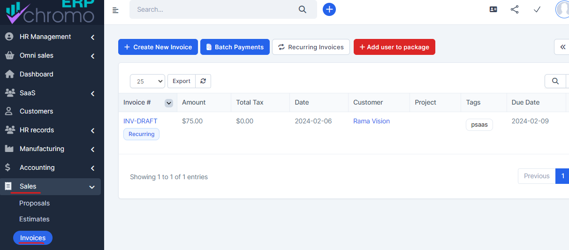Screen dimensions: 569x250
Task: Click the table refresh icon button
Action: [x=203, y=81]
